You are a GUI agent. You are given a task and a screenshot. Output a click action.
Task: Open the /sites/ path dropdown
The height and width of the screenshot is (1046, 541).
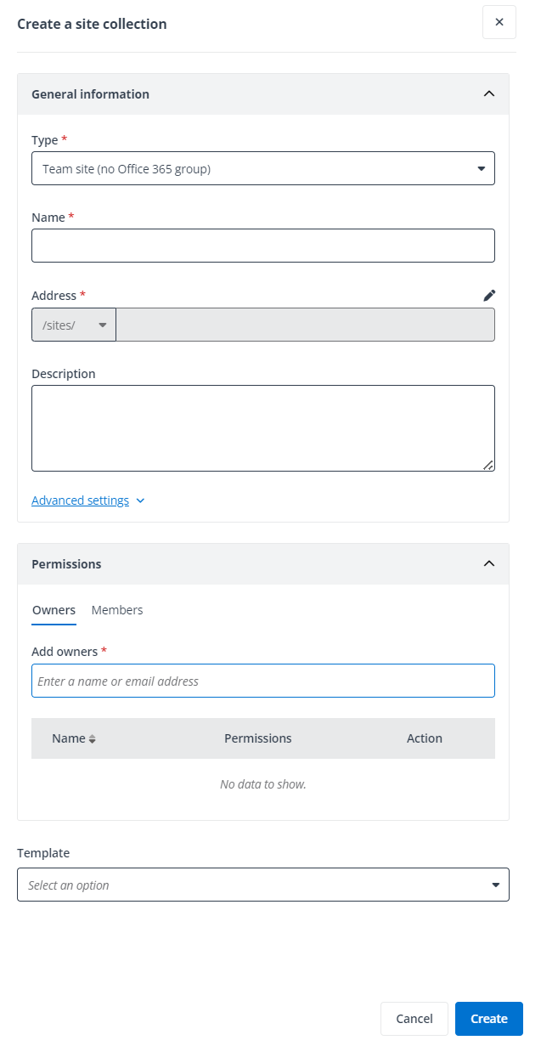click(73, 325)
